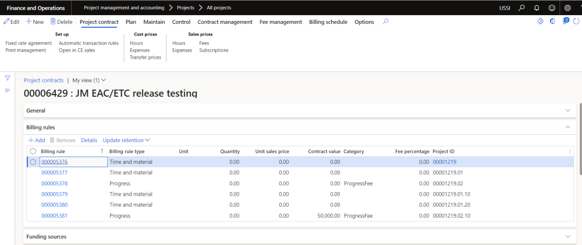This screenshot has height=245, width=582.
Task: Click the search magnifier icon in top bar
Action: [521, 8]
